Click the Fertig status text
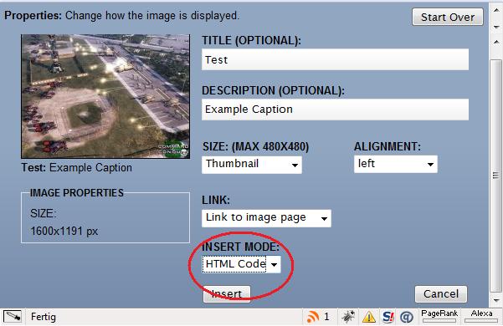The width and height of the screenshot is (503, 326). pyautogui.click(x=44, y=317)
